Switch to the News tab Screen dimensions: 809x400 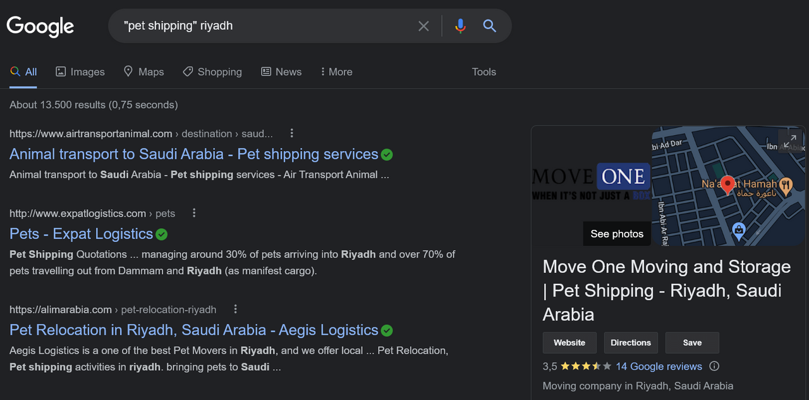[281, 72]
